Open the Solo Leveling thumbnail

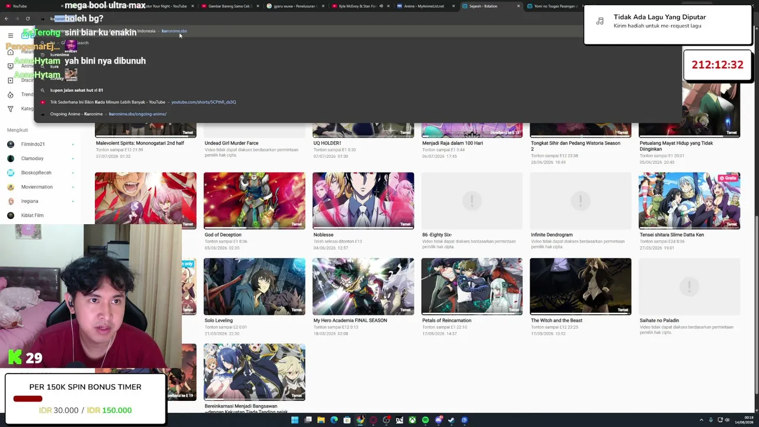tap(254, 286)
